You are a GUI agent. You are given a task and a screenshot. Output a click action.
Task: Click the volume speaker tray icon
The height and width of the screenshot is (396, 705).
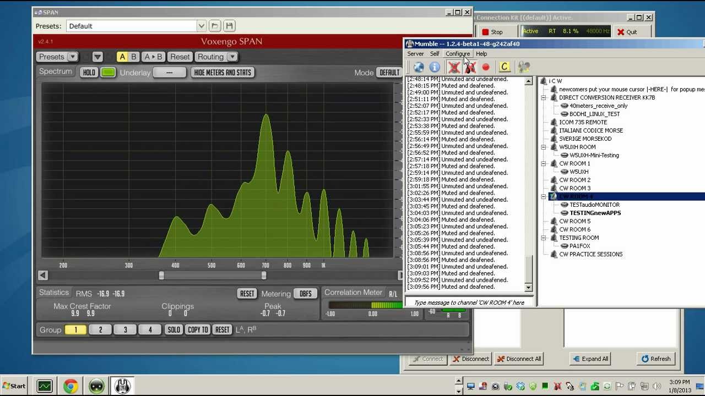coord(657,386)
